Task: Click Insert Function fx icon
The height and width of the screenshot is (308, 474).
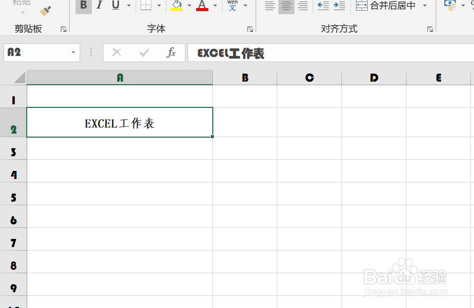Action: coord(171,52)
